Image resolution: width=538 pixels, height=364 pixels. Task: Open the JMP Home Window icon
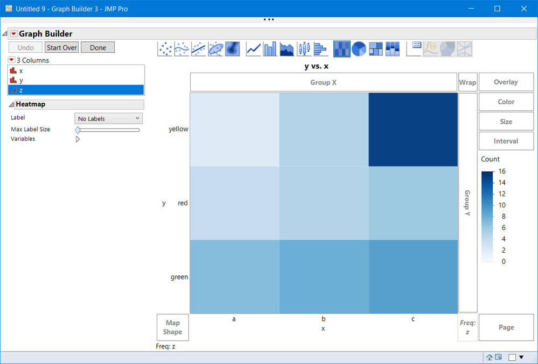click(x=490, y=357)
